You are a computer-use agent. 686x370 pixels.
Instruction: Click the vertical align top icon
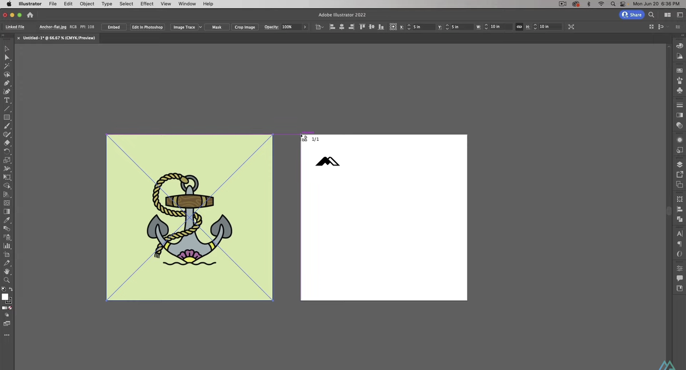click(362, 27)
